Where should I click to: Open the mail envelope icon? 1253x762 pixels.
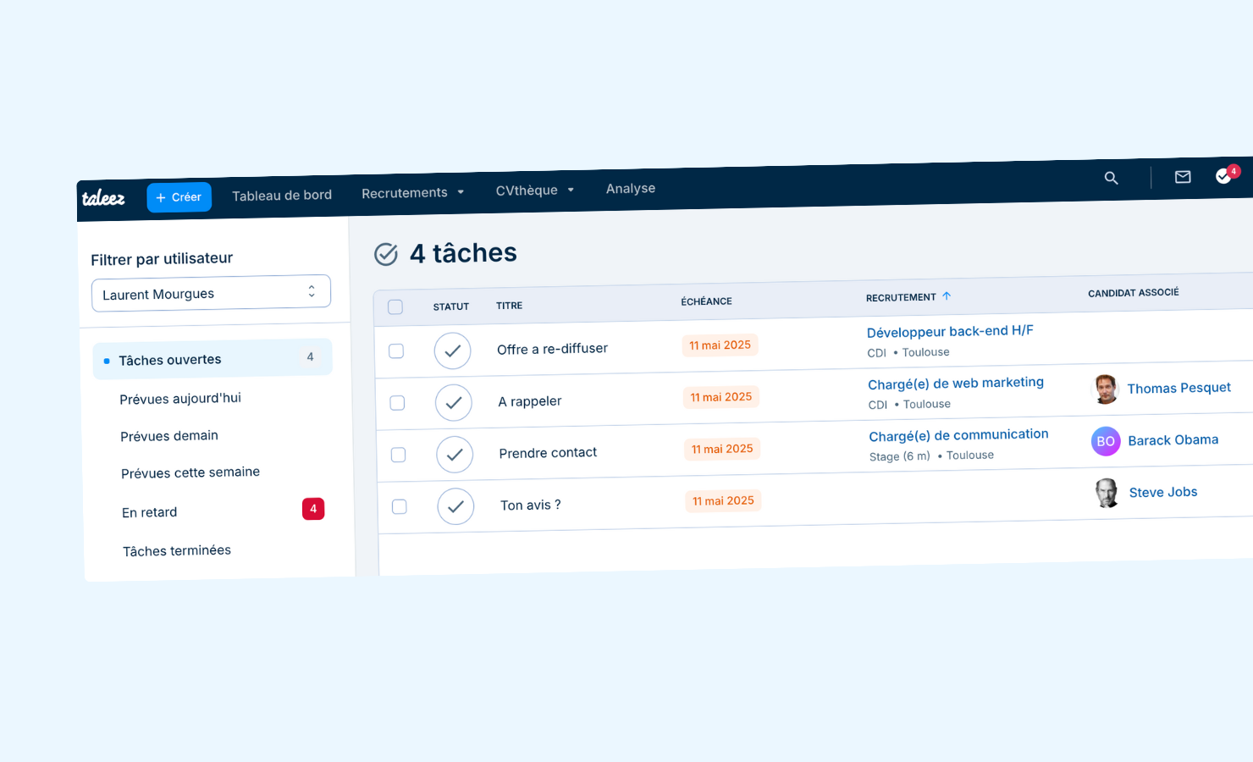pyautogui.click(x=1183, y=176)
